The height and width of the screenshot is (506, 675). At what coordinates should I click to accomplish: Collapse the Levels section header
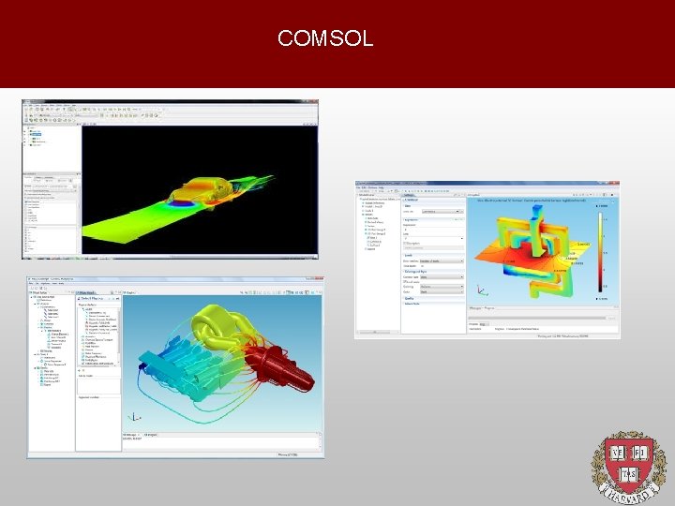click(433, 255)
